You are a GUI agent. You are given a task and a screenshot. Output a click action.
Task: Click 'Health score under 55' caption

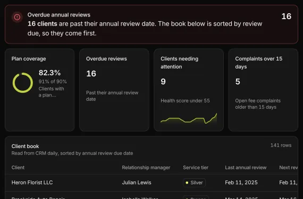185,101
